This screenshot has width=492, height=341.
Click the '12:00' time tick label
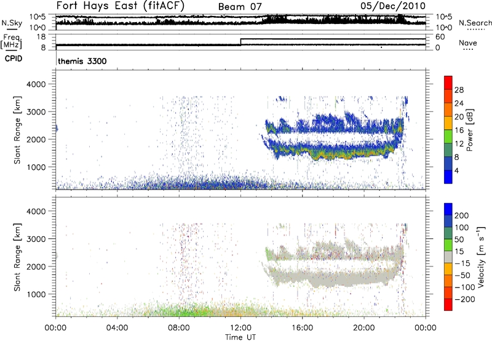[x=240, y=328]
